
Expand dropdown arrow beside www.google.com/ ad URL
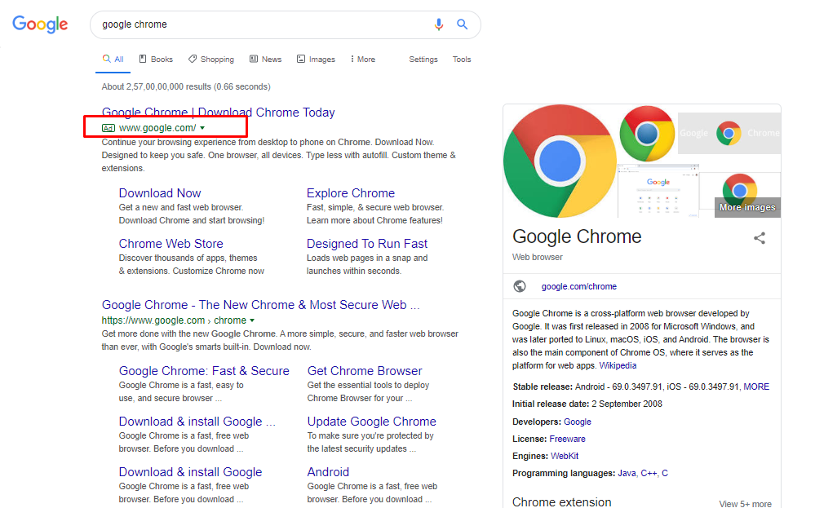click(202, 128)
